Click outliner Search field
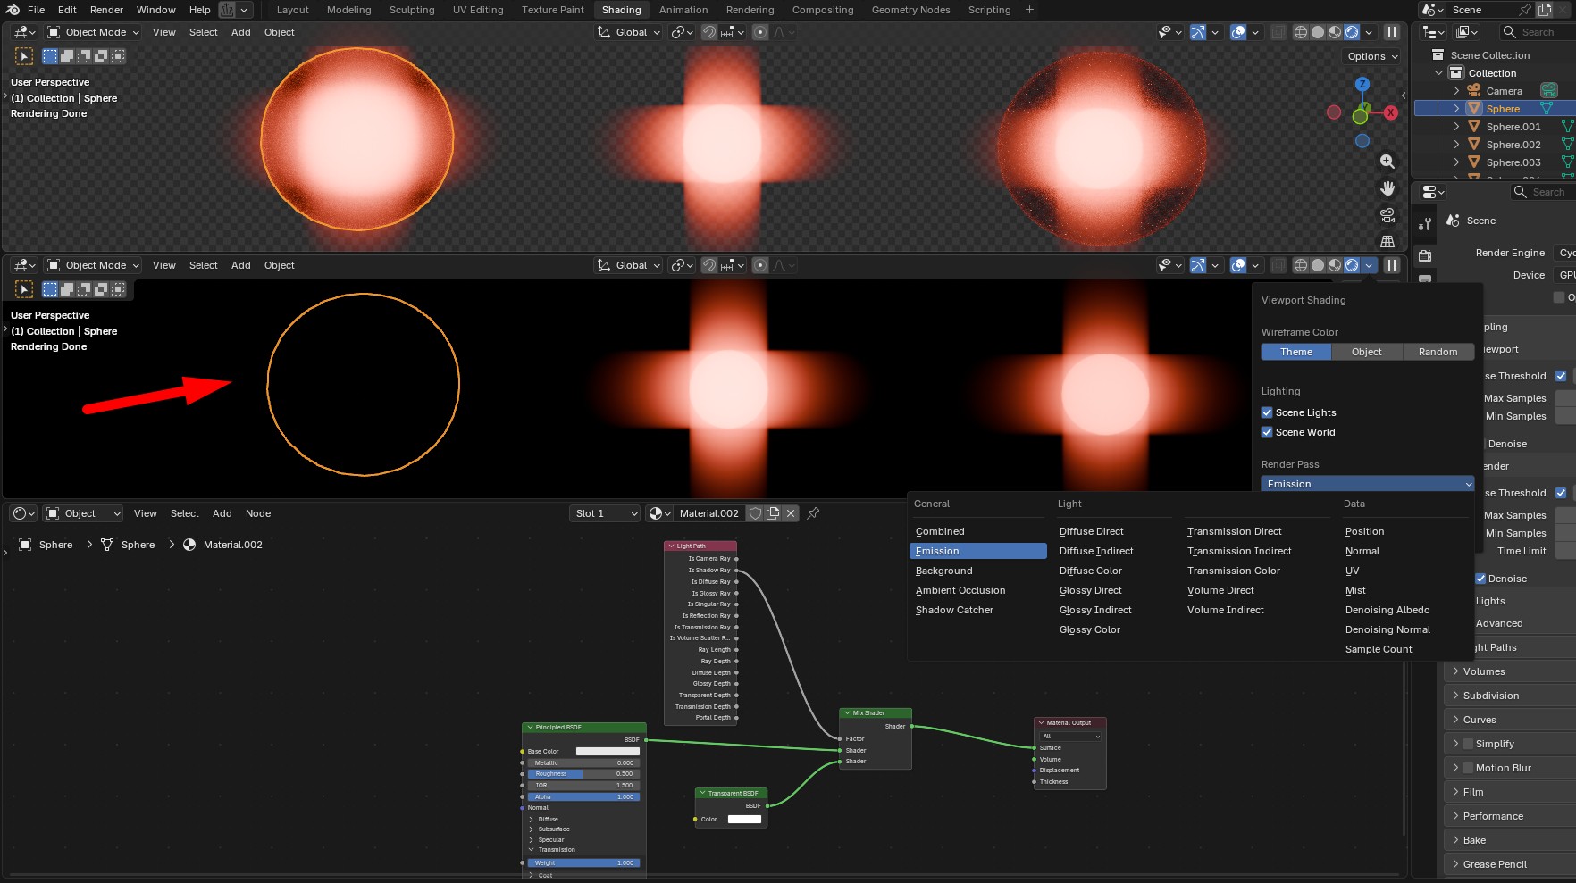The height and width of the screenshot is (883, 1576). coord(1538,32)
